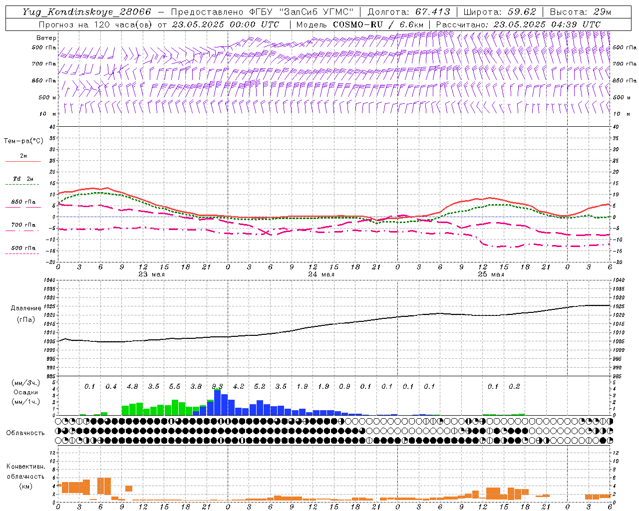The image size is (639, 511).
Task: Click the 4.8 precipitation total
Action: coord(132,386)
